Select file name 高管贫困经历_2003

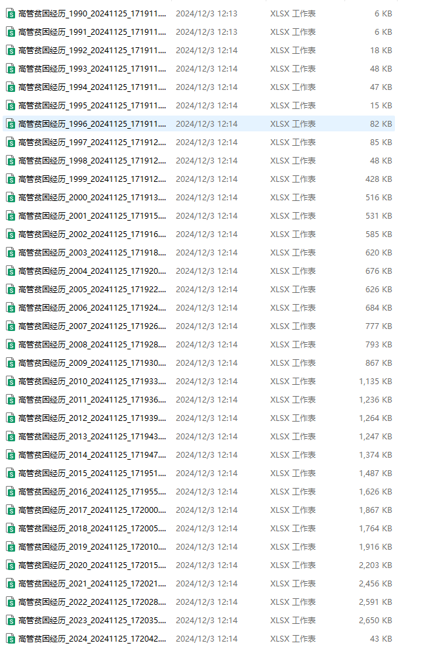[92, 252]
